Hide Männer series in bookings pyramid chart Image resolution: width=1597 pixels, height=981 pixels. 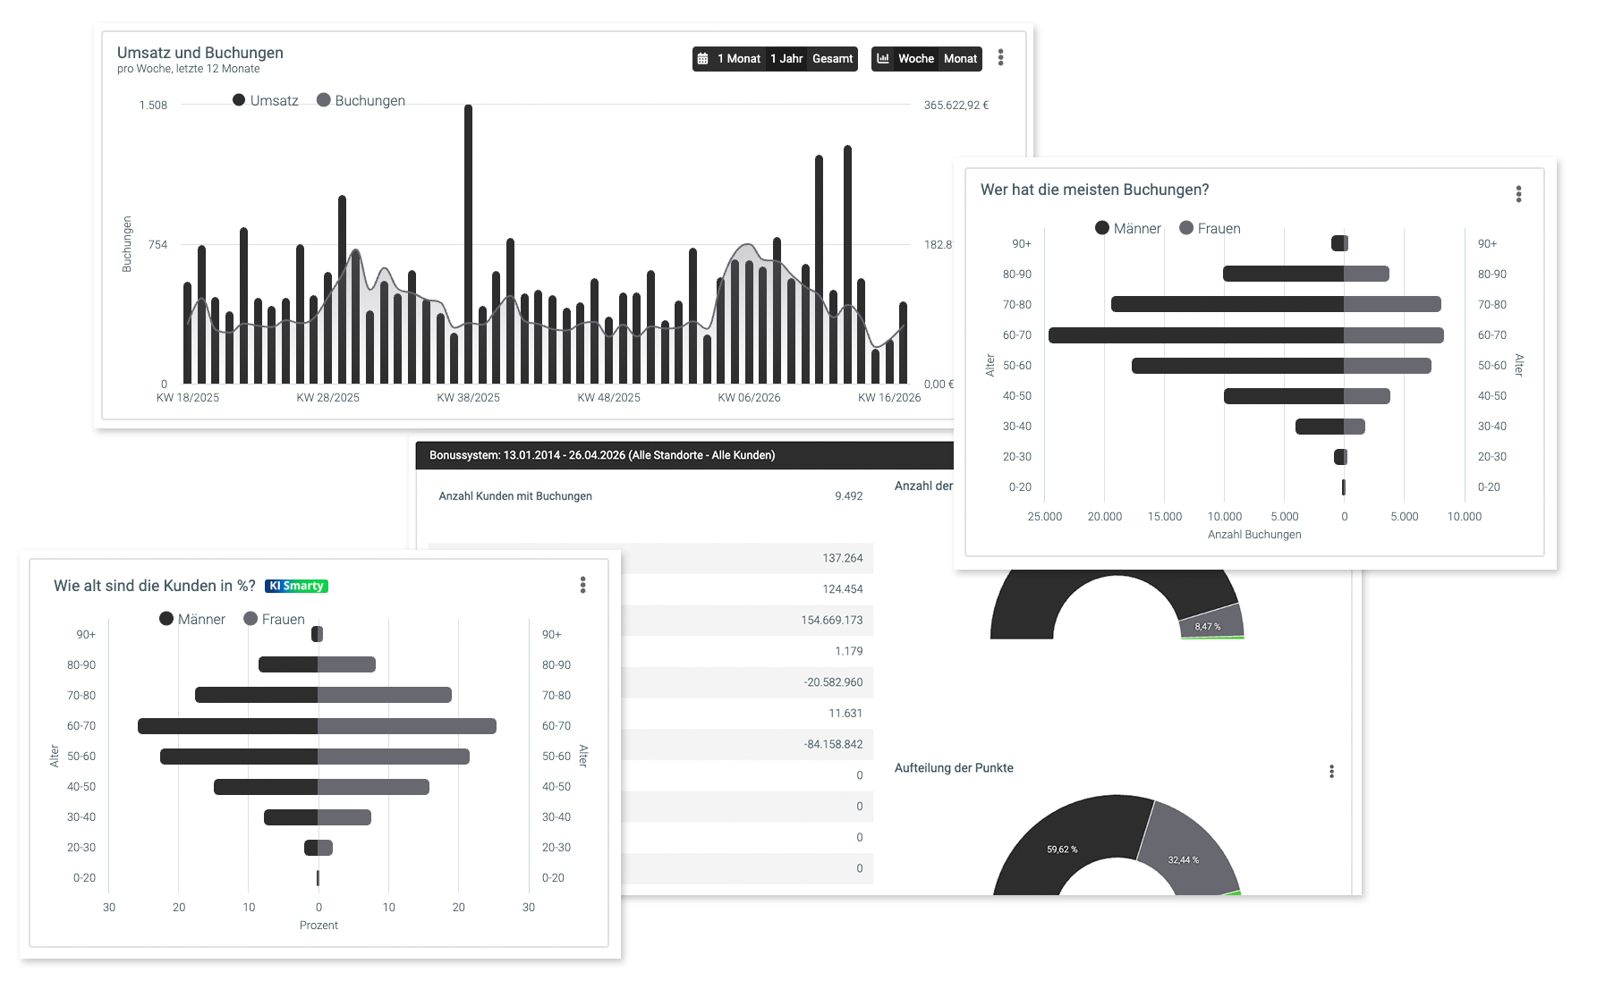1128,228
